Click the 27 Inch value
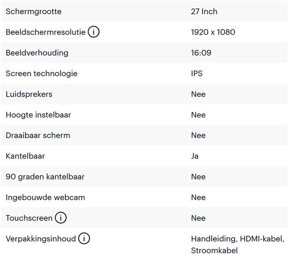The image size is (288, 256). pos(204,12)
